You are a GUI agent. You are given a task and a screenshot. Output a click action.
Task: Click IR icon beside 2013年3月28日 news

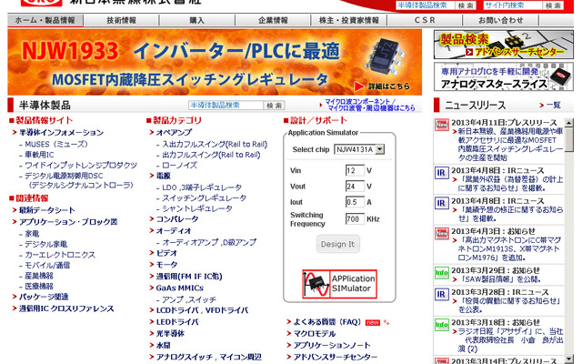442,295
